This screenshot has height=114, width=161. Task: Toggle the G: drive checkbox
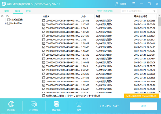5,16
